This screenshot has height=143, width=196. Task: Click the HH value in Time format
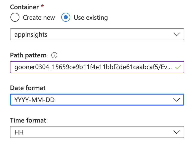pyautogui.click(x=19, y=132)
